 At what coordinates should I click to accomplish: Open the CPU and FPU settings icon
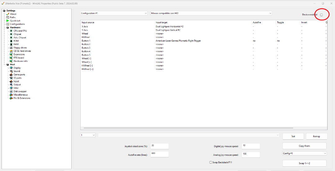[x=11, y=31]
